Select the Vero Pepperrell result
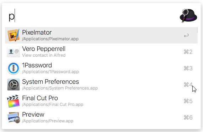 [x=101, y=52]
